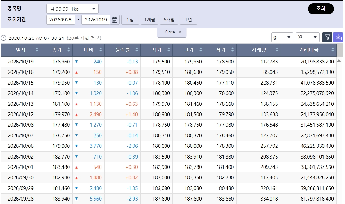Click trade amount 61,797,816,400
The image size is (345, 204).
tap(317, 199)
